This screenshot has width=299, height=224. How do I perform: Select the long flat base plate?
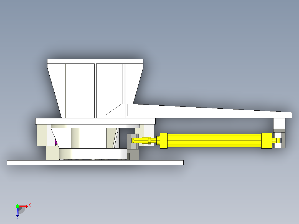95,163
